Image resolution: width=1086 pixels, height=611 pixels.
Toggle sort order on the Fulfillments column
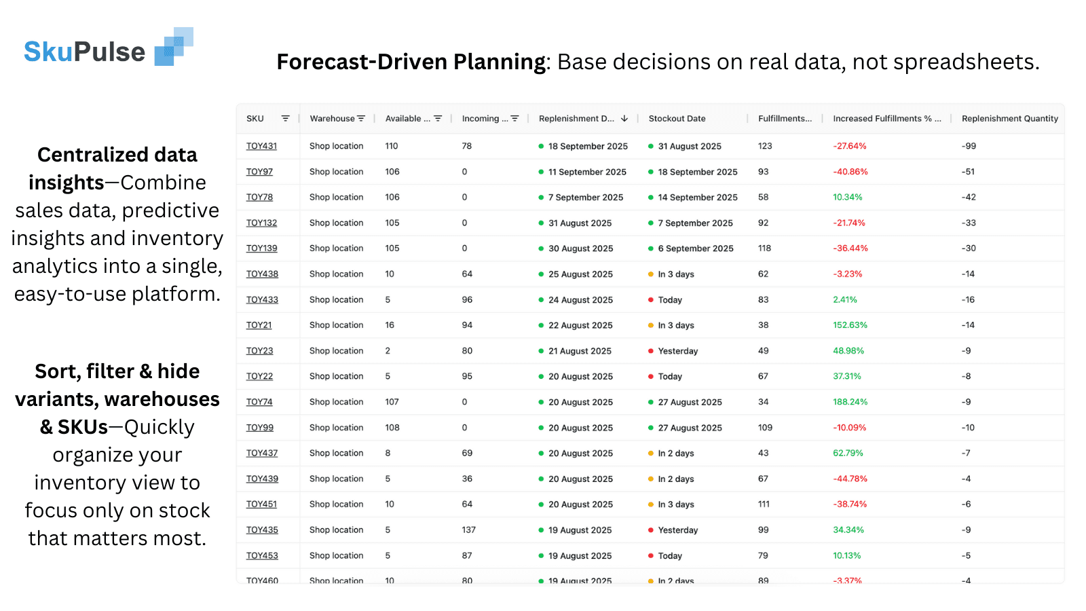(785, 118)
